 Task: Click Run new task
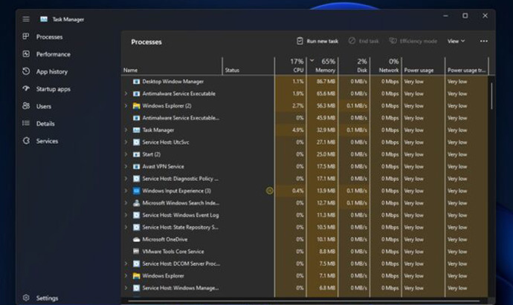tap(317, 41)
